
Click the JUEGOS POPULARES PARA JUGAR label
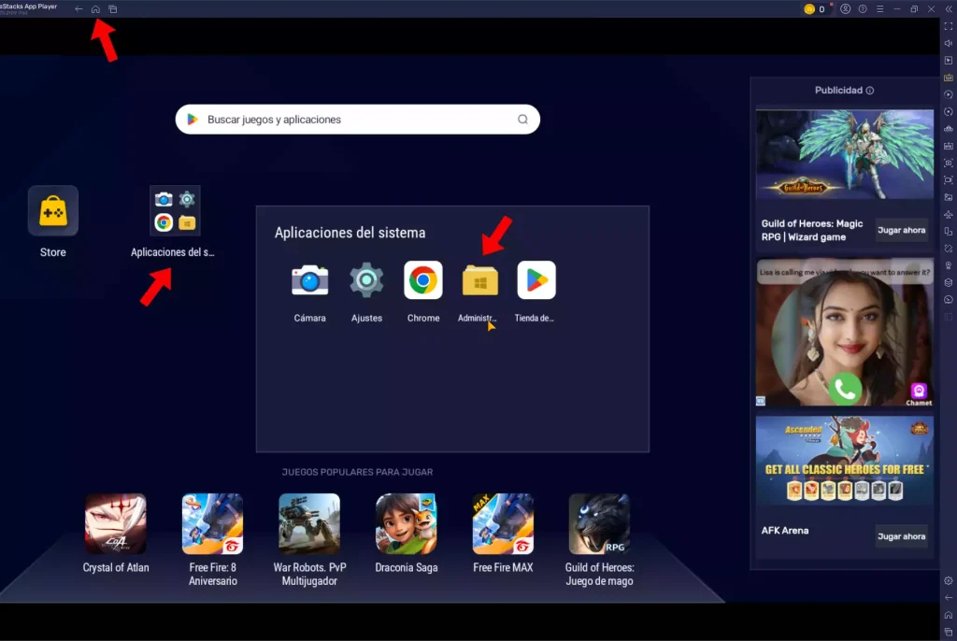click(357, 472)
